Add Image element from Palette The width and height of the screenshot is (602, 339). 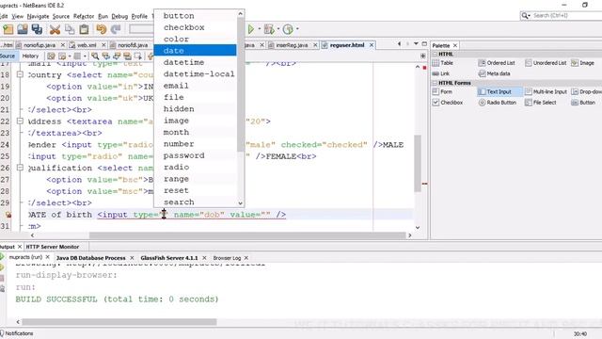[583, 63]
